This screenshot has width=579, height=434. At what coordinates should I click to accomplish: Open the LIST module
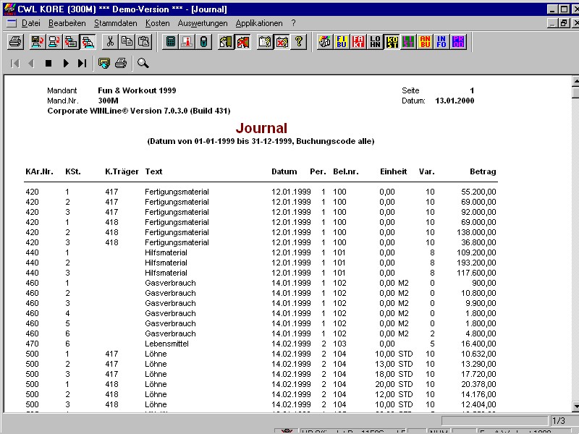[x=408, y=42]
